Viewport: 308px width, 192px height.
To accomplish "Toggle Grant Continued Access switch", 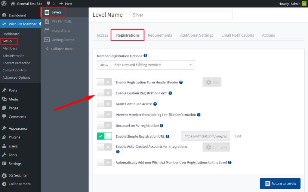I will click(104, 104).
